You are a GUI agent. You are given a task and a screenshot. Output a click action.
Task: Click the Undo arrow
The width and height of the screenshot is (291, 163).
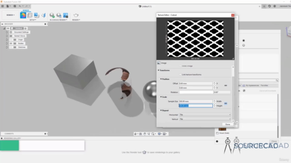(20, 6)
